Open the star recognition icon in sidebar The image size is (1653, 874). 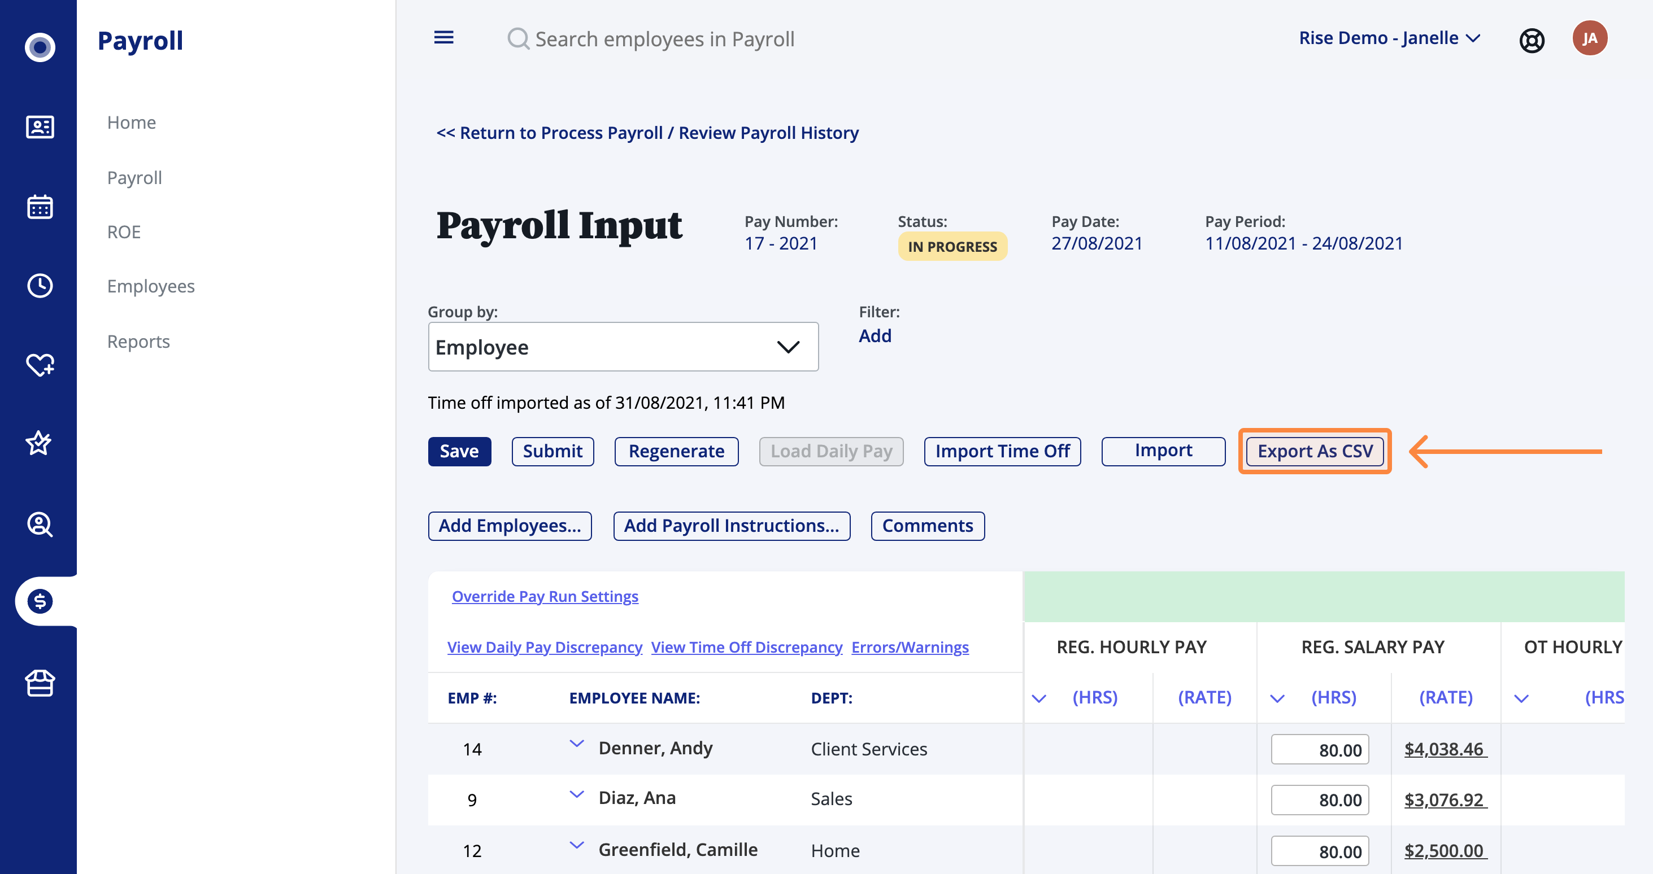pos(38,443)
